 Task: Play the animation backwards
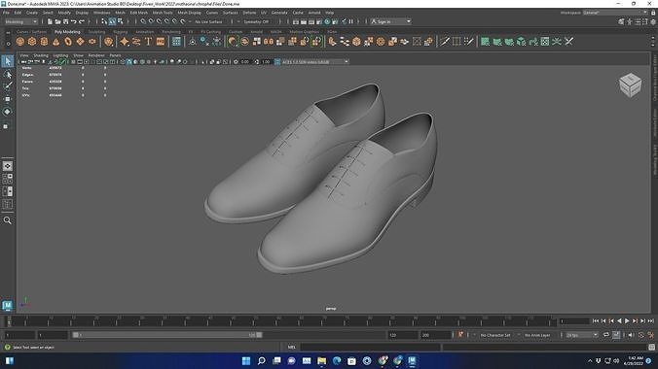[x=619, y=320]
